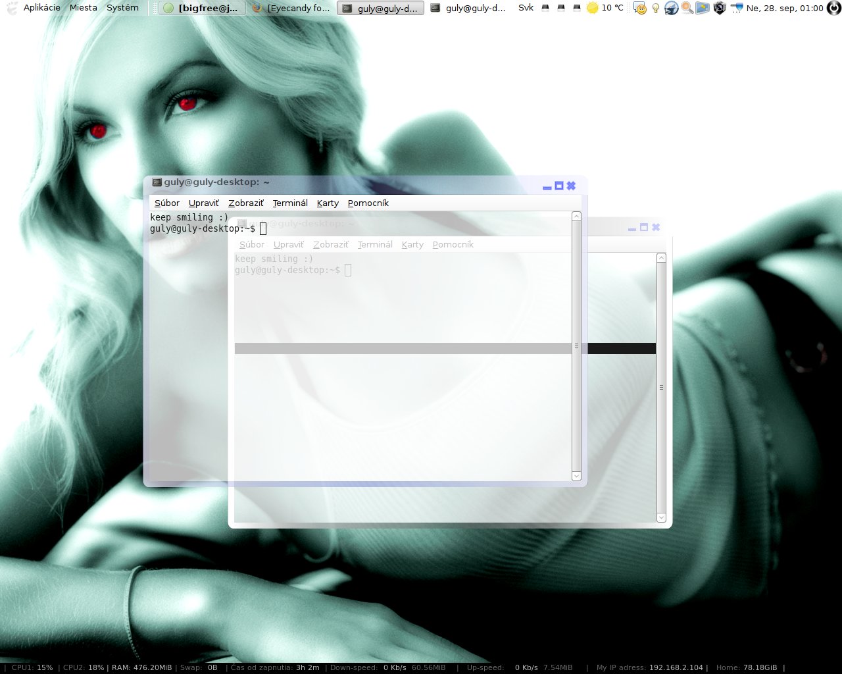This screenshot has height=674, width=842.
Task: Open Karty menu in front terminal
Action: tap(328, 203)
